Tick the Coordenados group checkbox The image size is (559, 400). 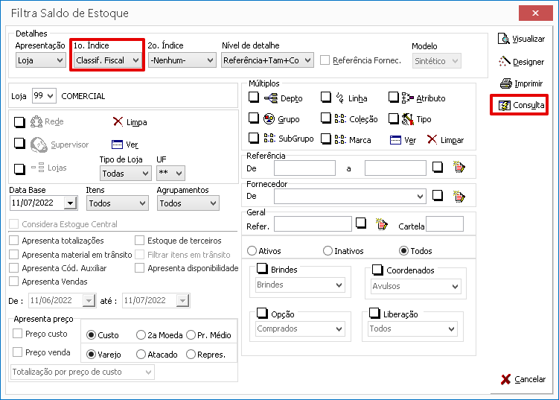[x=377, y=270]
